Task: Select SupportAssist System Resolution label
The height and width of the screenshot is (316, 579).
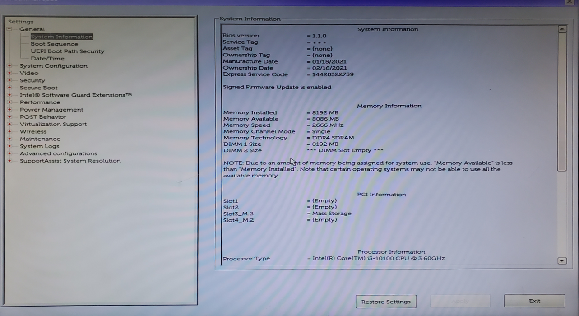Action: pyautogui.click(x=70, y=161)
